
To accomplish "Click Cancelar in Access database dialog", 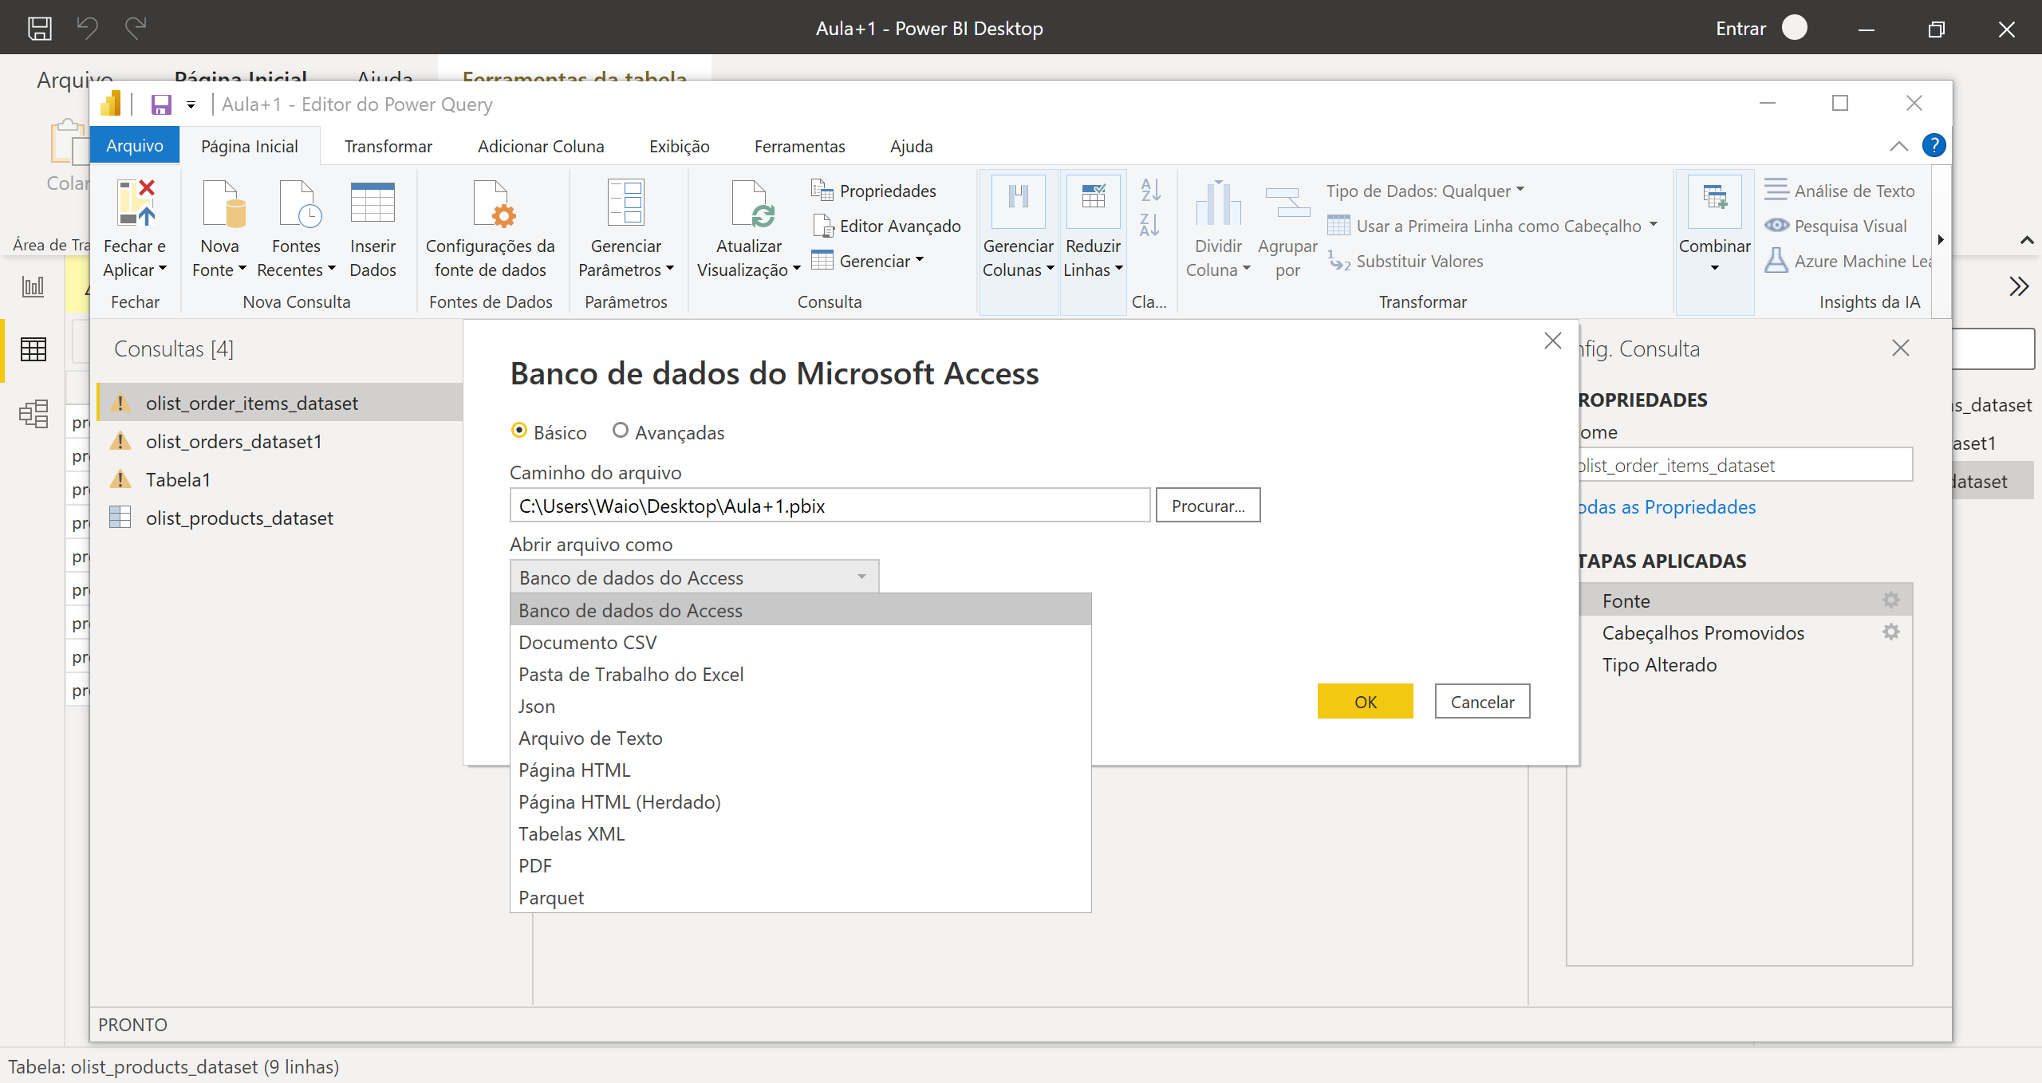I will click(x=1483, y=701).
